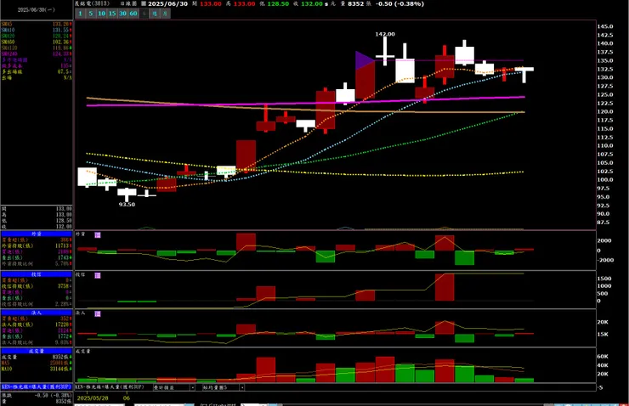Click the 145.0 price axis label
The image size is (629, 406).
605,26
